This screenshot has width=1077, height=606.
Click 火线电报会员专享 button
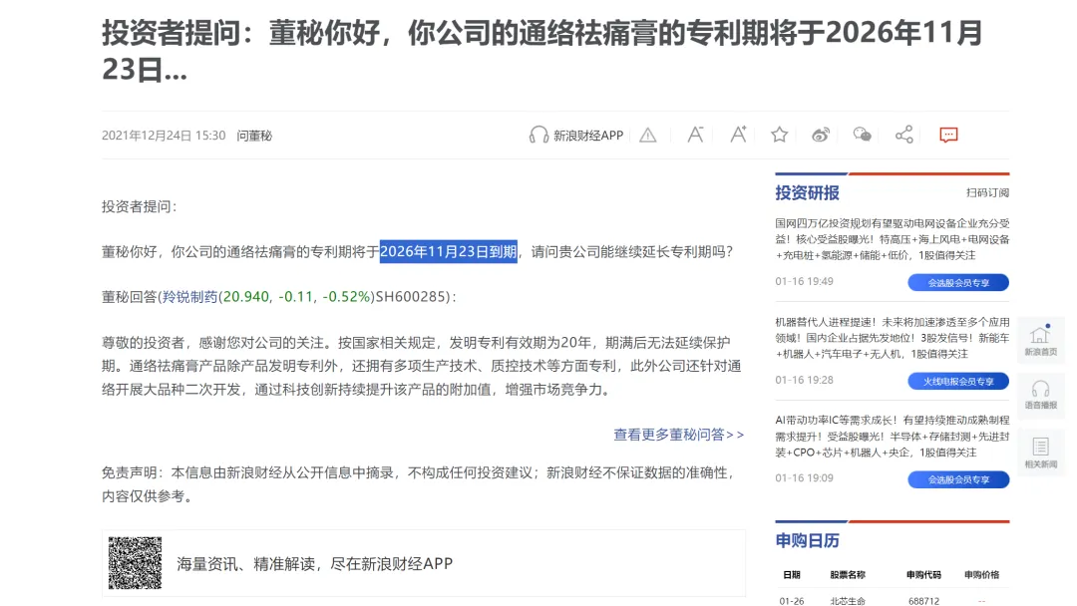[958, 381]
